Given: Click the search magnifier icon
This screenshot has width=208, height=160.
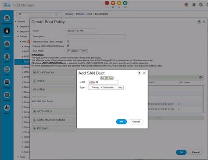Looking at the screenshot, I should pyautogui.click(x=201, y=5).
